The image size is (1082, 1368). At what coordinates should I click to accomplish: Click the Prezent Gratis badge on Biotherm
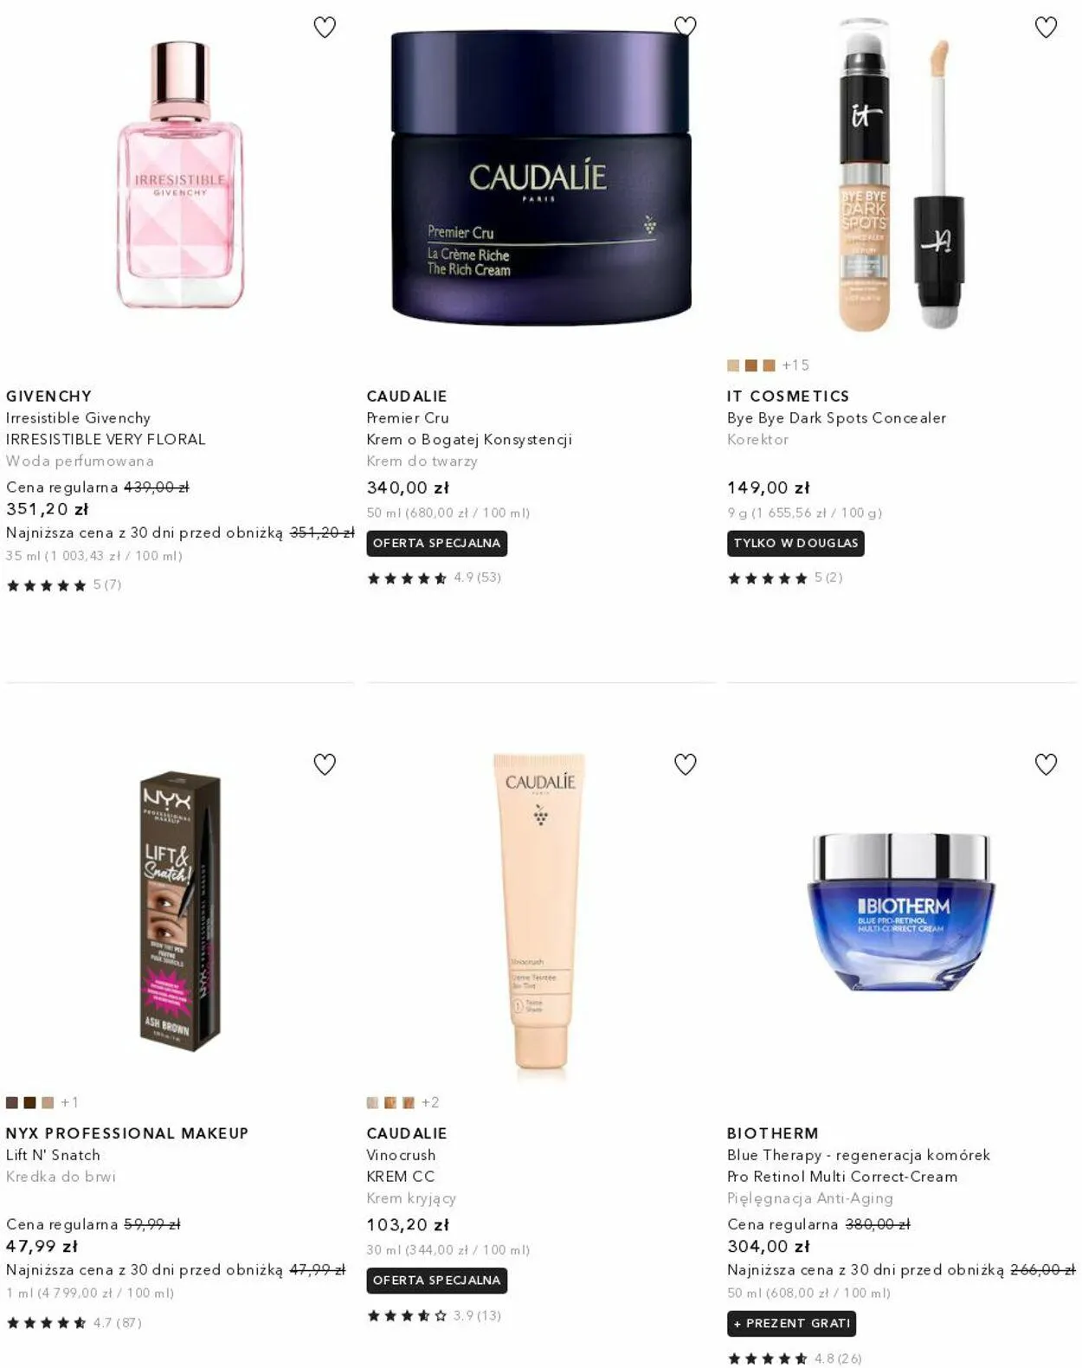pyautogui.click(x=791, y=1323)
